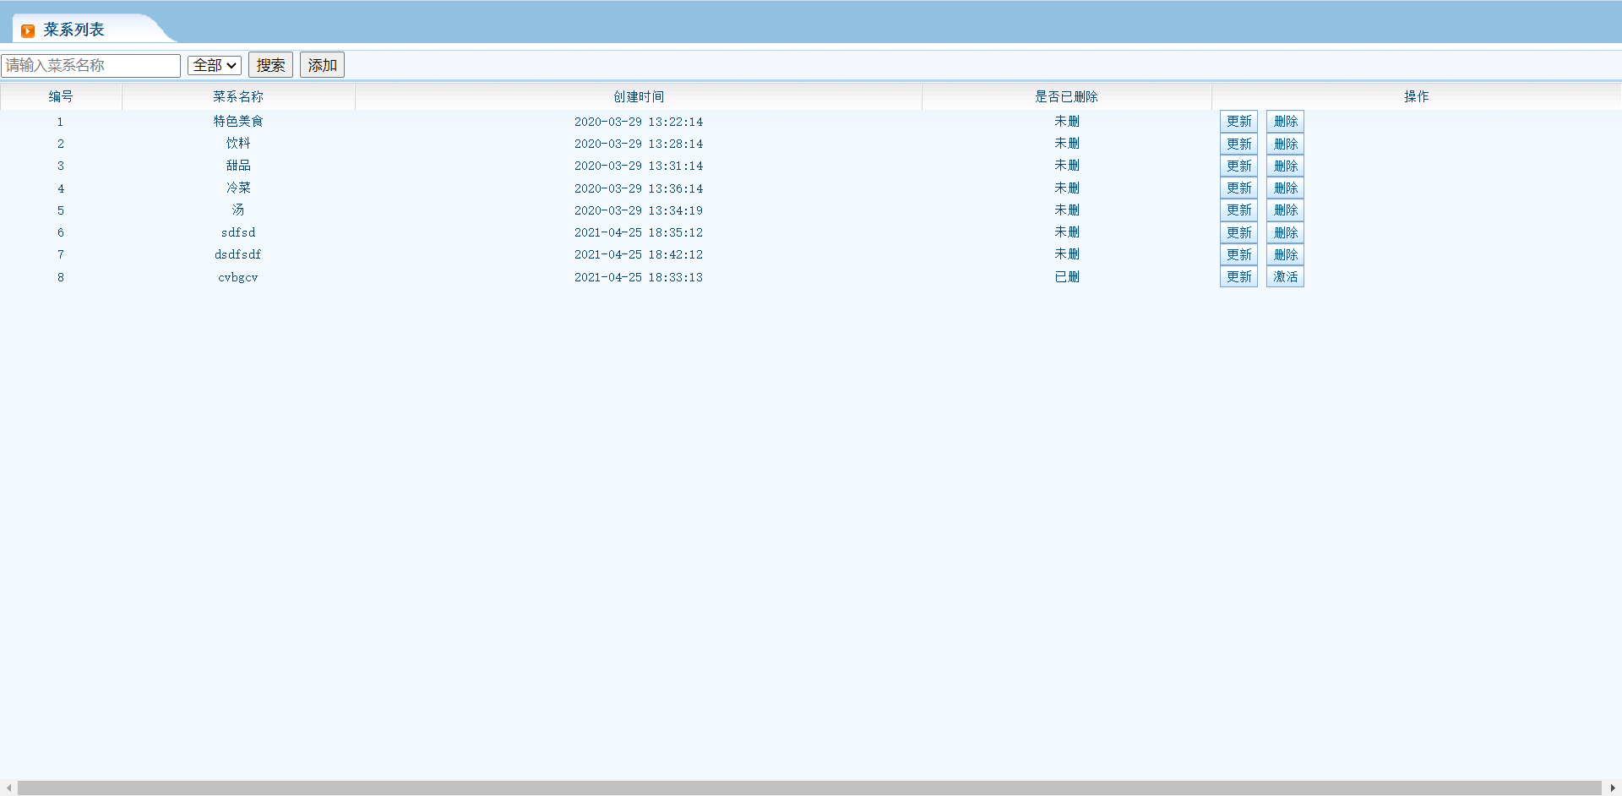Focus the 请输入菜系名称 search field
1622x796 pixels.
tap(91, 65)
